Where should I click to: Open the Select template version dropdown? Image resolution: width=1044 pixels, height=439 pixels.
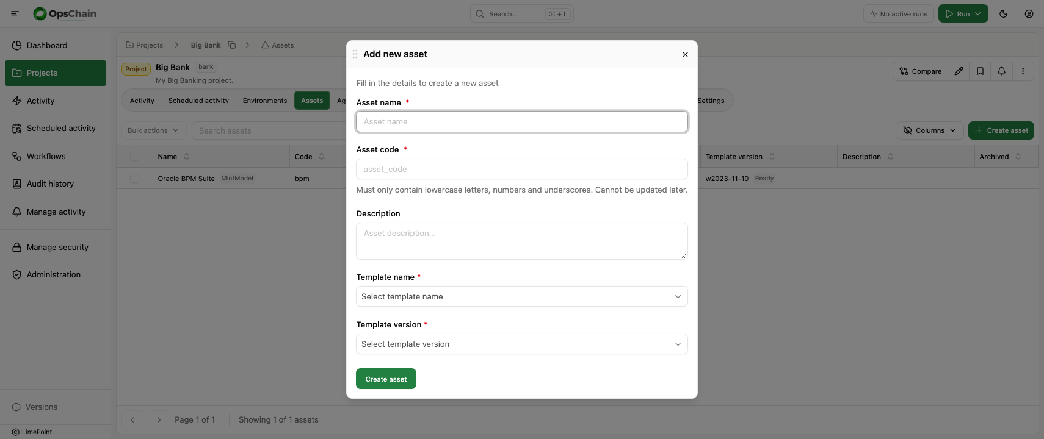[x=522, y=344]
